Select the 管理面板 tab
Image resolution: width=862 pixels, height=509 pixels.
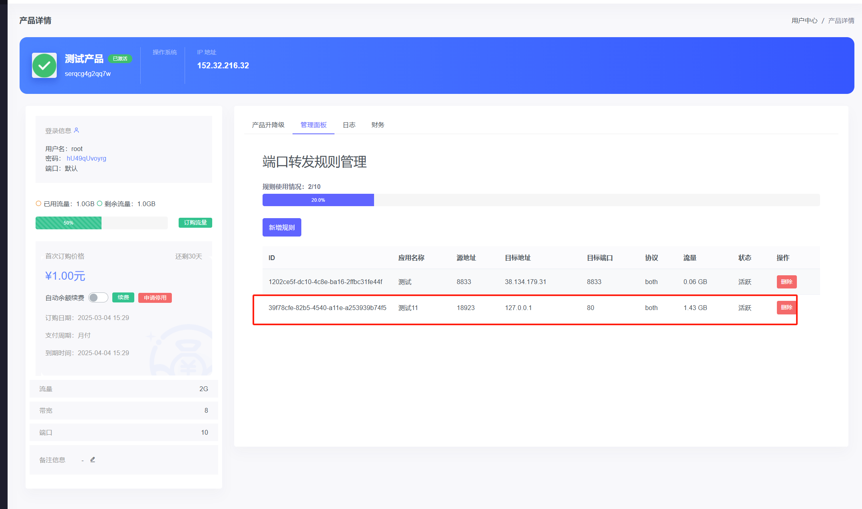click(x=313, y=125)
